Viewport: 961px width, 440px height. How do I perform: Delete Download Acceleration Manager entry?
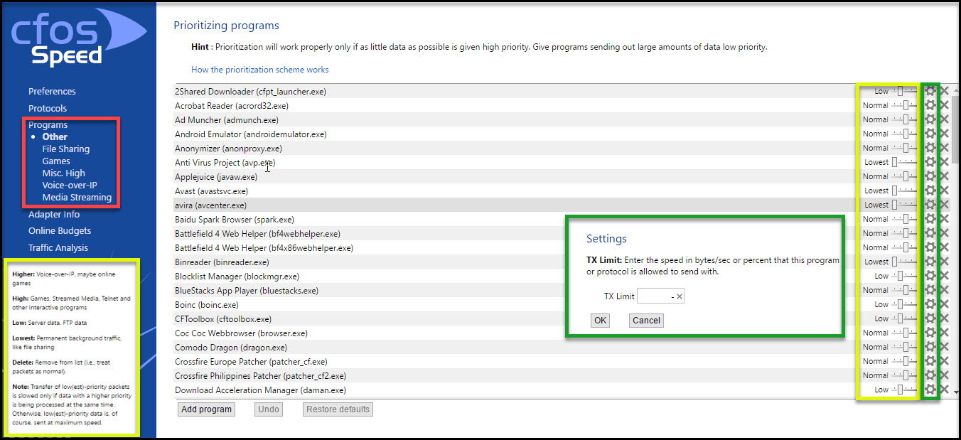coord(944,390)
